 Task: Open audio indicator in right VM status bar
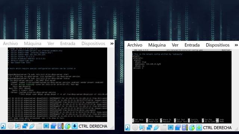pos(142,128)
